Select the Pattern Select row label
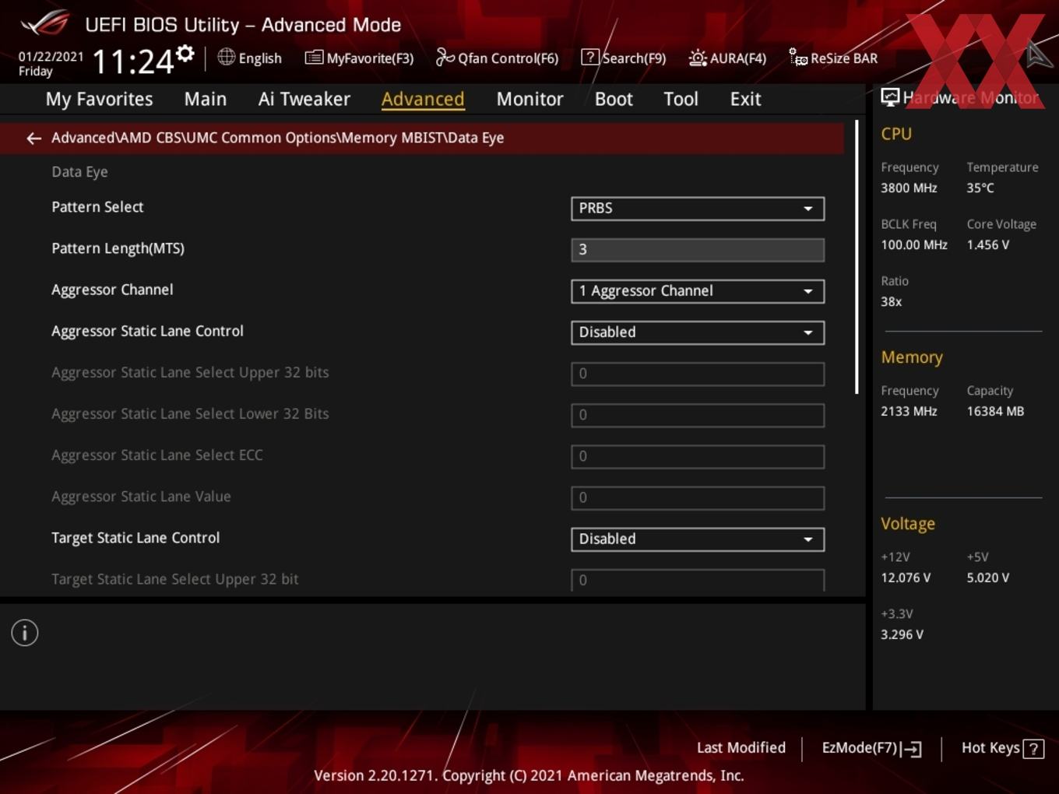1059x794 pixels. (97, 207)
